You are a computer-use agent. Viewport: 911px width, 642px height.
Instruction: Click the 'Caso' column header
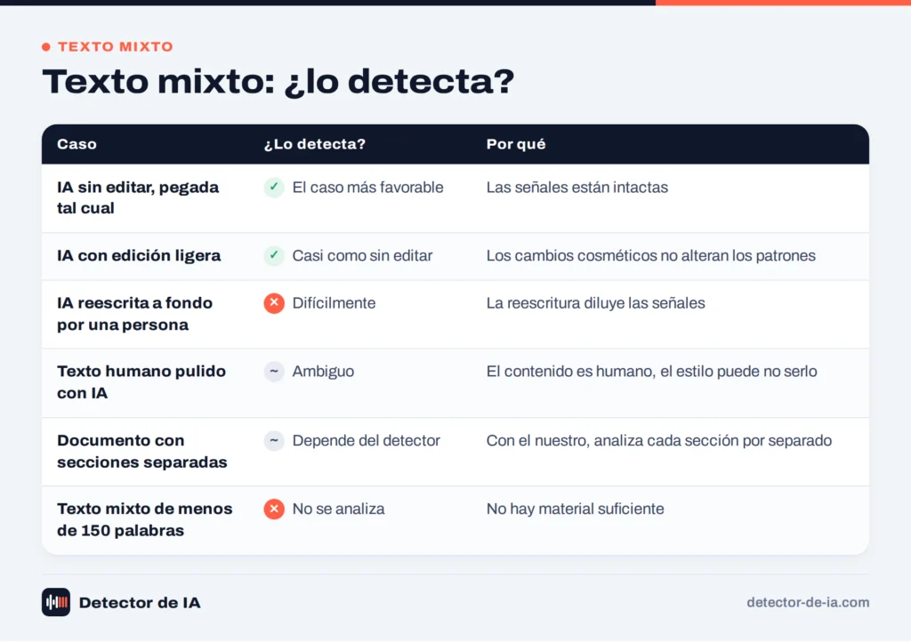(77, 144)
